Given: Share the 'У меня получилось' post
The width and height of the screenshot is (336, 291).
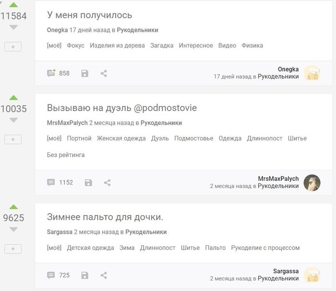Looking at the screenshot, I should pos(104,74).
